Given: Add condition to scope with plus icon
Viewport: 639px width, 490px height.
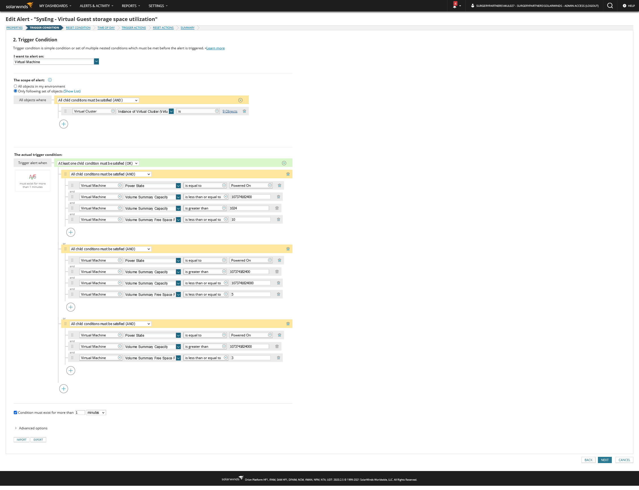Looking at the screenshot, I should (x=63, y=124).
